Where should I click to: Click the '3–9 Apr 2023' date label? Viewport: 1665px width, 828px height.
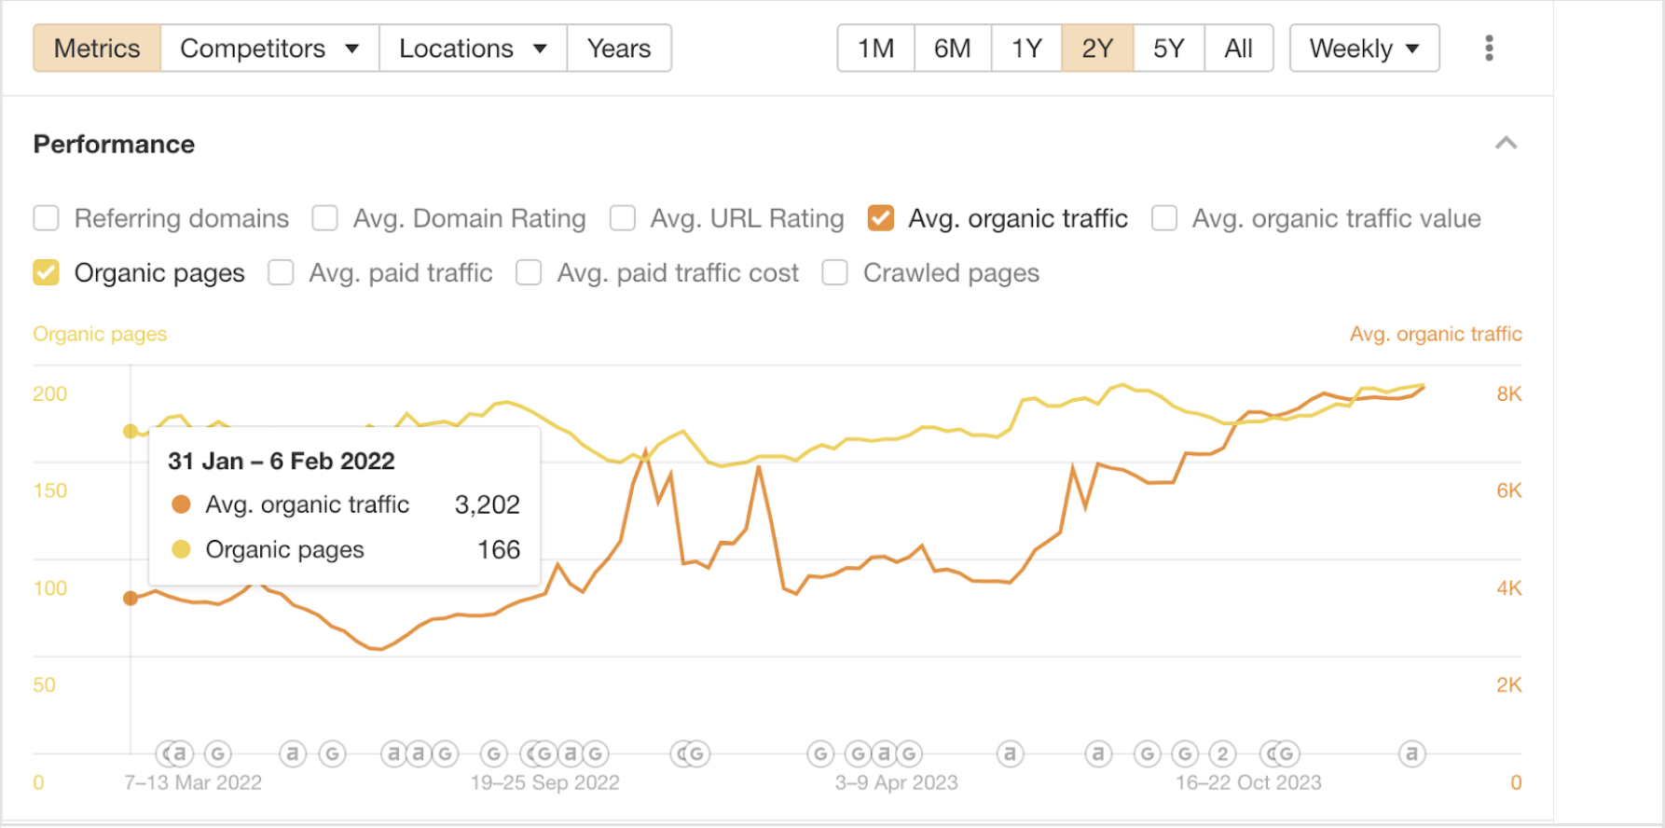click(x=896, y=782)
